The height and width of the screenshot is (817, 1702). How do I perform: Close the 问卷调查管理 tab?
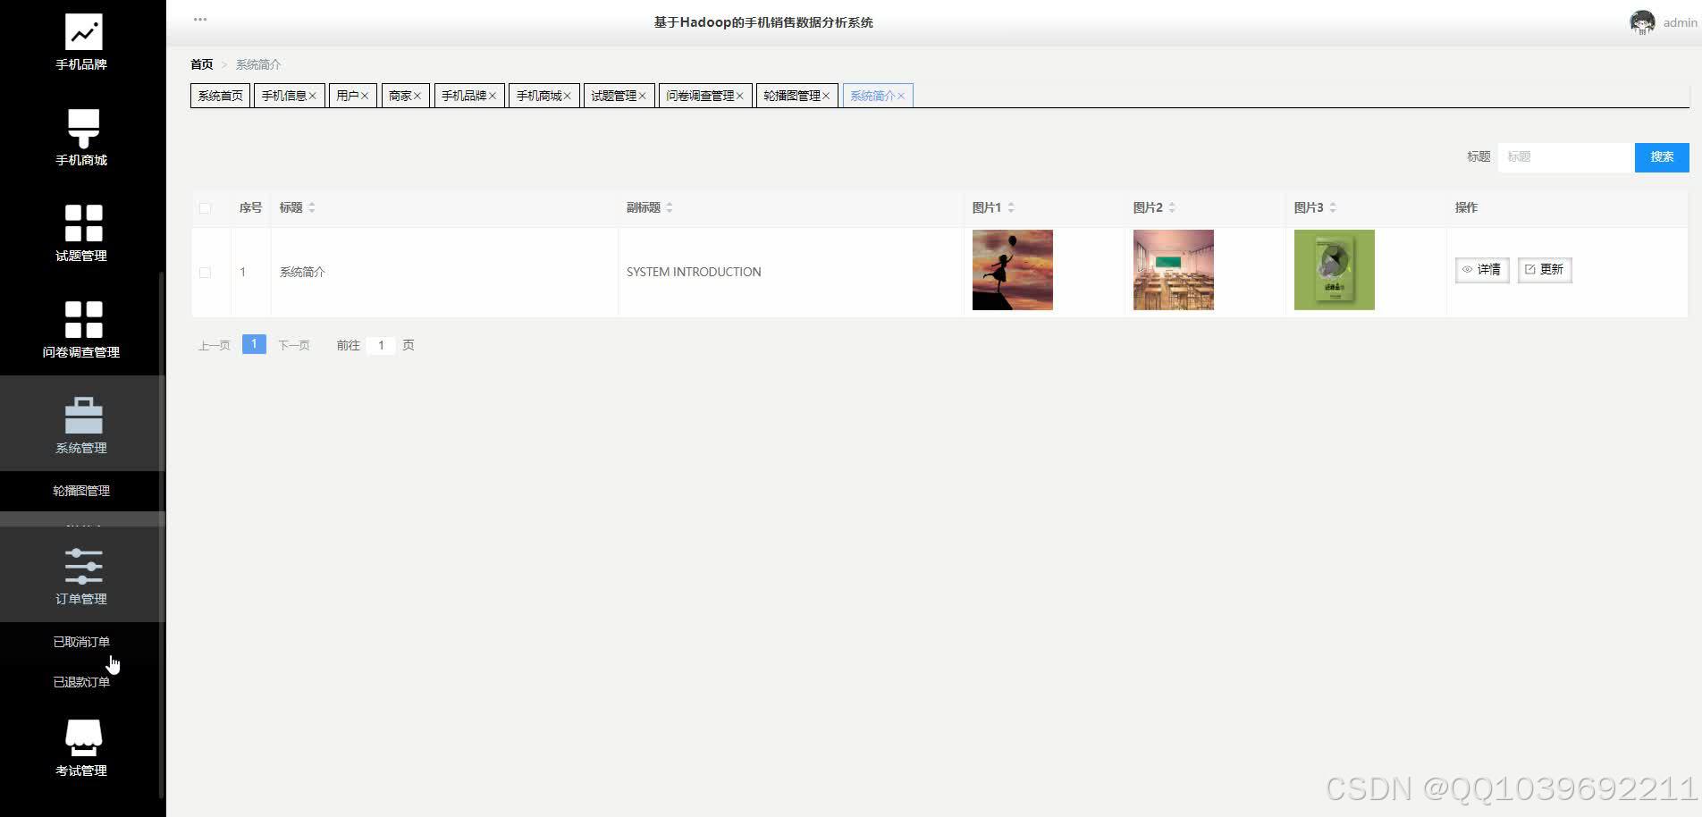pos(739,96)
